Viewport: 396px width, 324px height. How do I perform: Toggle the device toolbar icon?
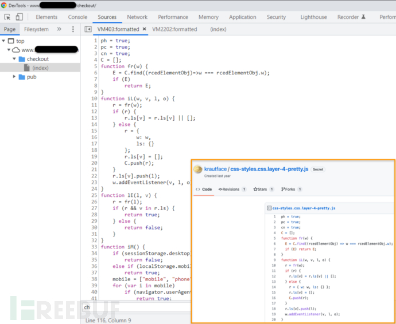(x=19, y=17)
